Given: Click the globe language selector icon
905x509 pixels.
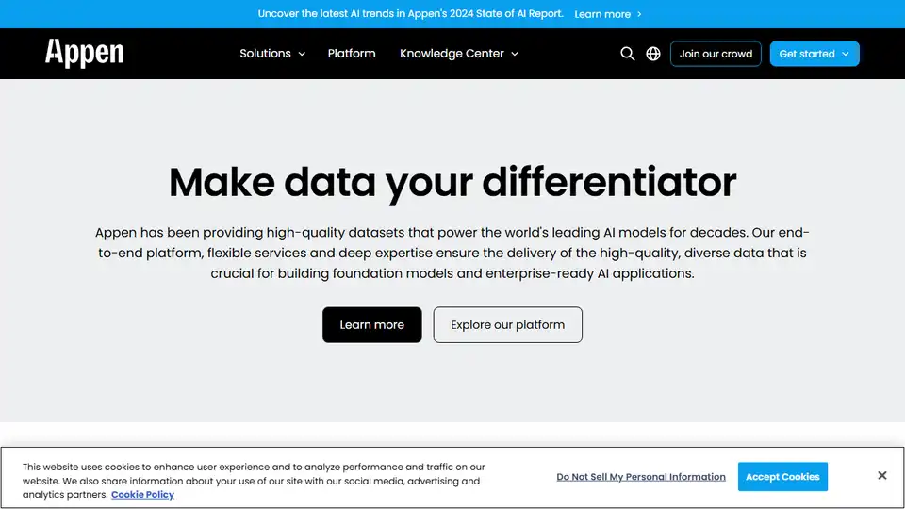Looking at the screenshot, I should coord(653,54).
